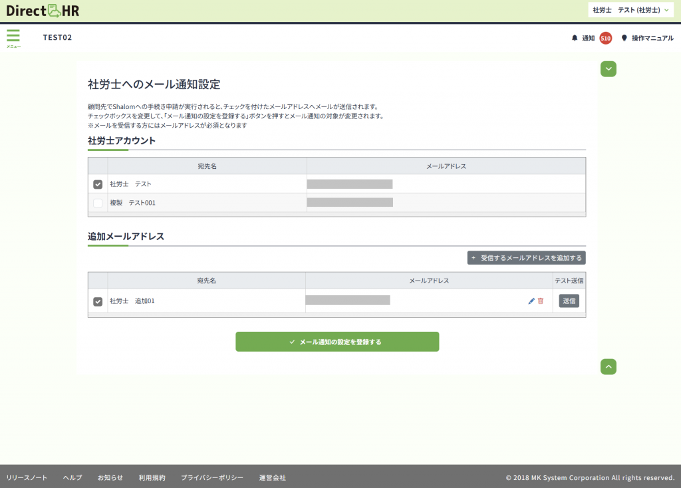Uncheck the 社労士 テスト checkbox
The height and width of the screenshot is (488, 681).
click(x=98, y=184)
